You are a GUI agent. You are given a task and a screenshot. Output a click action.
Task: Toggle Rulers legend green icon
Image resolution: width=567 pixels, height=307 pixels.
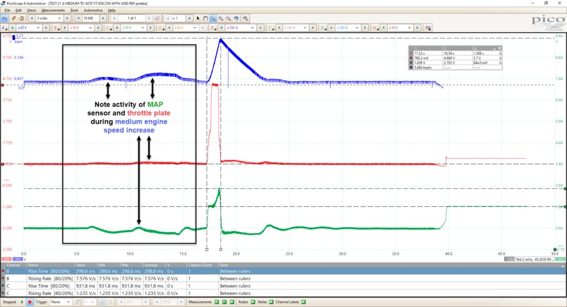pyautogui.click(x=252, y=302)
